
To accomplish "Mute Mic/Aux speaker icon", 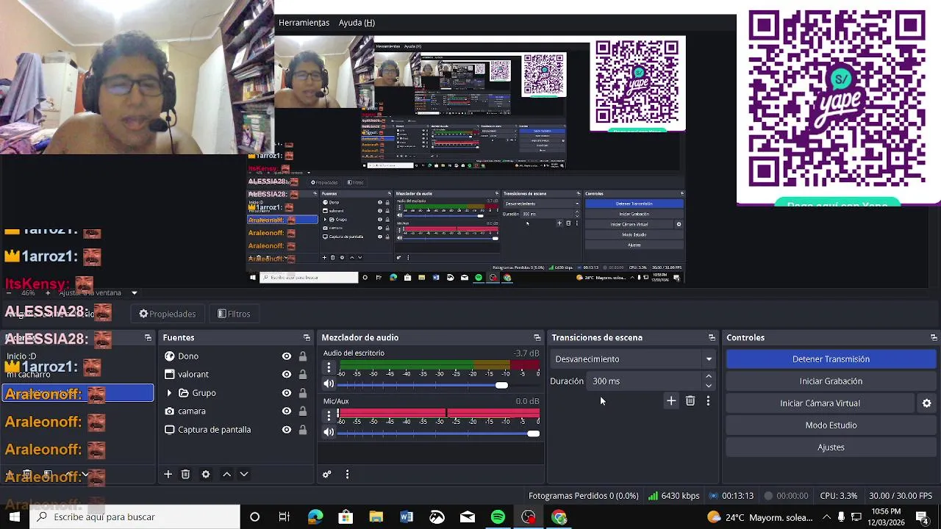I will (x=329, y=432).
